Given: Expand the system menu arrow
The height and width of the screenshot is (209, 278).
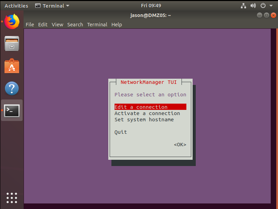Looking at the screenshot, I should click(x=271, y=6).
